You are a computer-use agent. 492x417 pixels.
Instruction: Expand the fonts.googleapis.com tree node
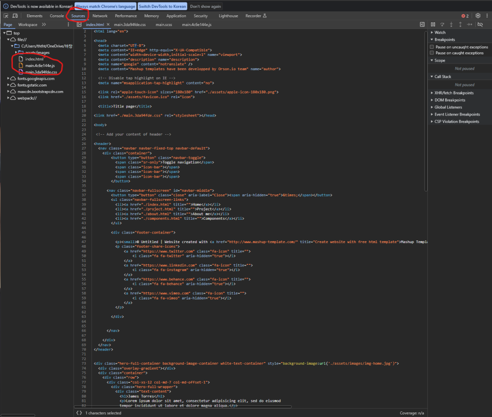[8, 78]
